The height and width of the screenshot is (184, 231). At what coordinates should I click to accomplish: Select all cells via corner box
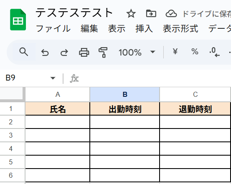(x=12, y=93)
